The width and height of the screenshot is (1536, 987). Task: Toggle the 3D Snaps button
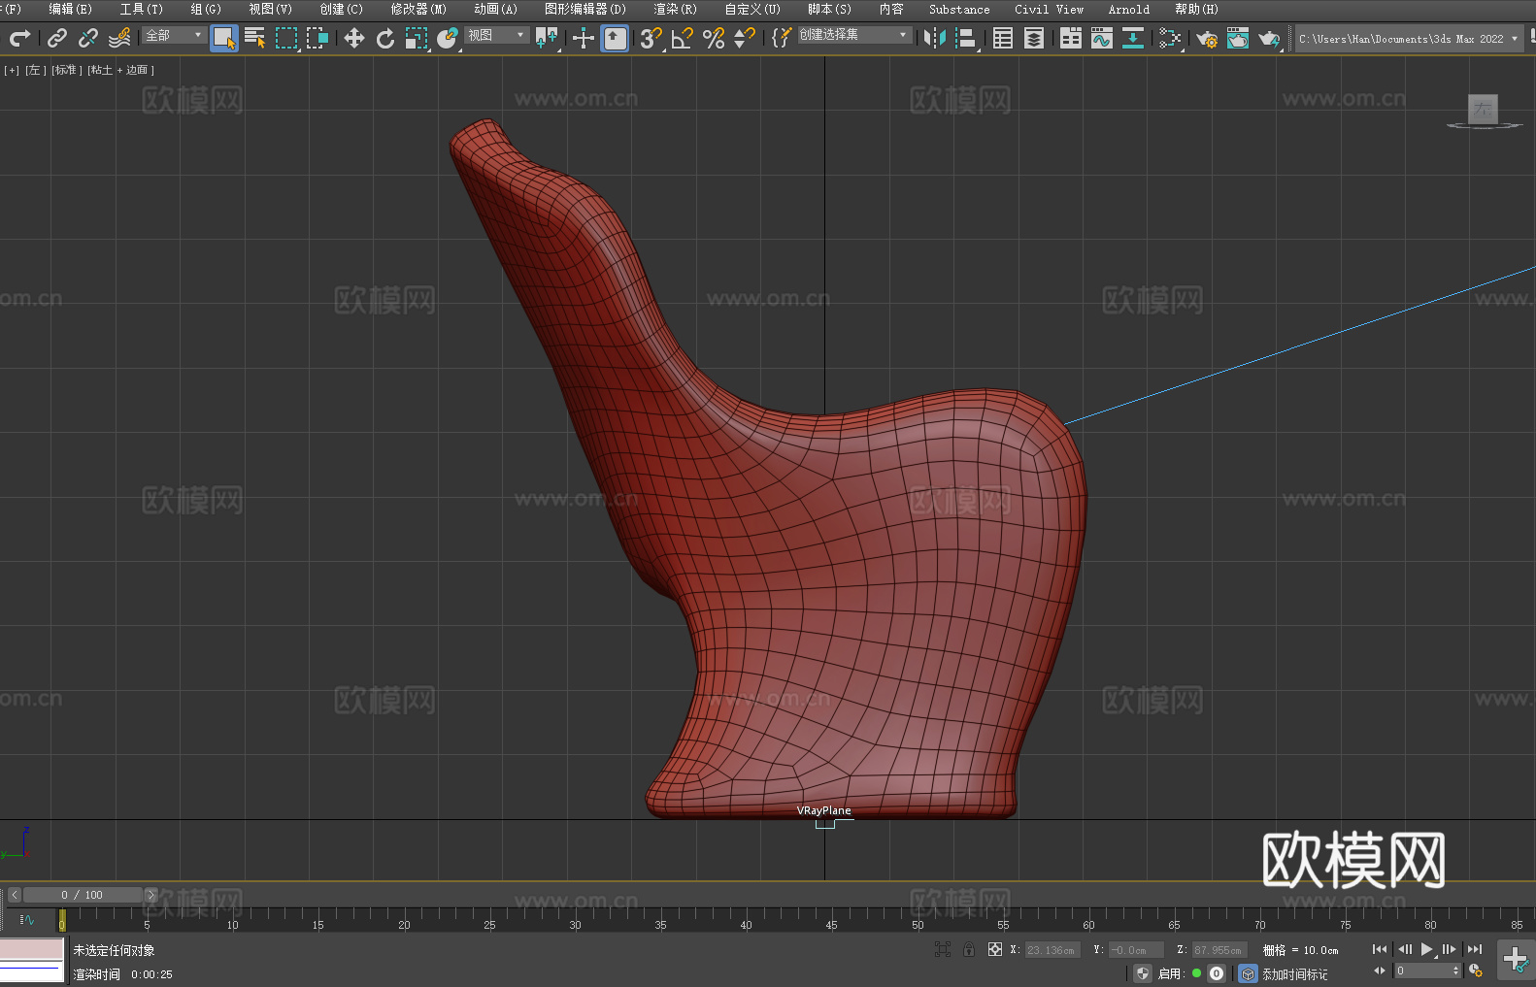point(650,38)
